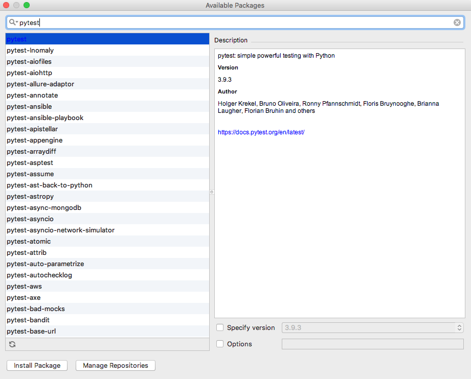Choose the pytest-axe package row
Screen dimensions: 471x379
(x=107, y=298)
